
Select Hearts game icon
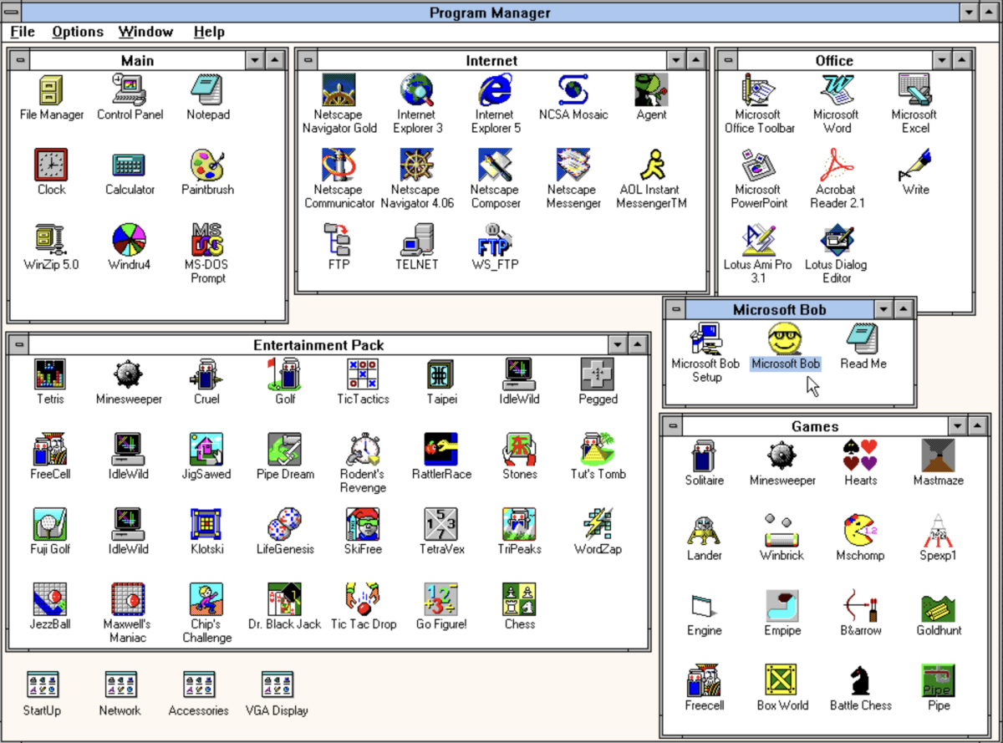tap(860, 456)
